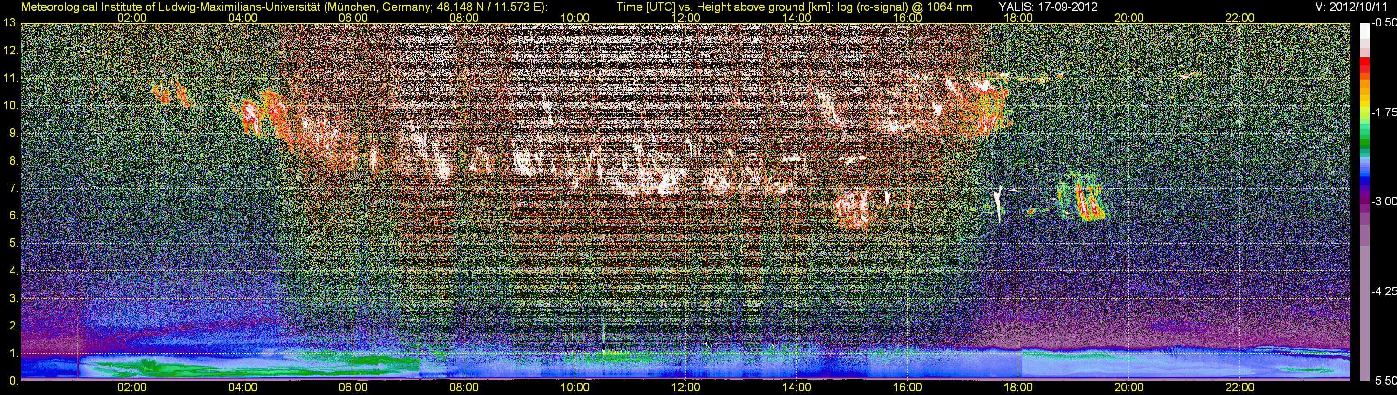The image size is (1397, 395).
Task: Click the Meteorological Institute of Ludwig-Maximilians-Universität title text
Action: 284,7
